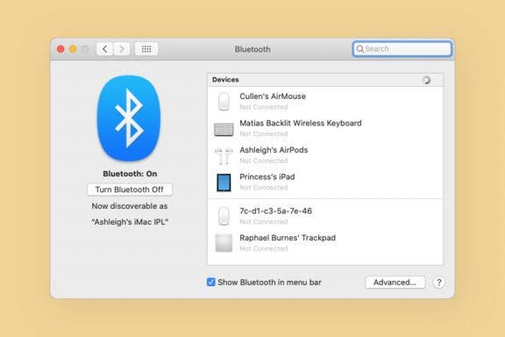Screen dimensions: 505x337
Task: Click the mouse icon beside Cullen's AirMouse
Action: coord(224,101)
